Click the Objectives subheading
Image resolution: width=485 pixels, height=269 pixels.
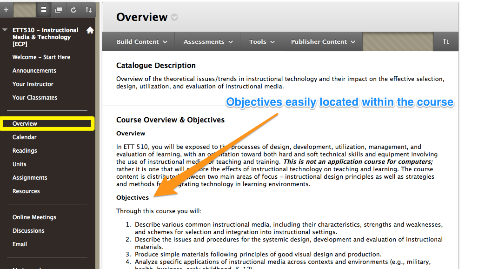133,198
